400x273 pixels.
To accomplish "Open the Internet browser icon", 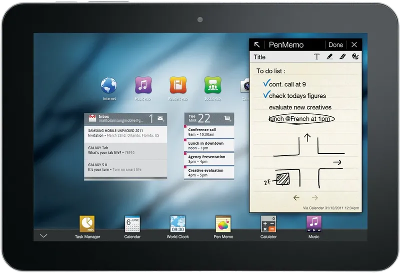I will (x=109, y=85).
